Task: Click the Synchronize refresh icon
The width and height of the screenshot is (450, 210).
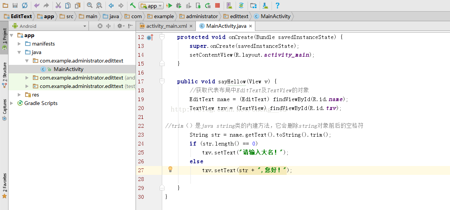Action: coord(25,5)
